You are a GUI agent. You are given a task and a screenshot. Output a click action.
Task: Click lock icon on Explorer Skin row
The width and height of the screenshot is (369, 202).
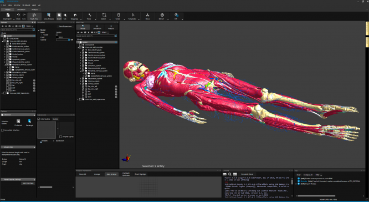click(34, 90)
